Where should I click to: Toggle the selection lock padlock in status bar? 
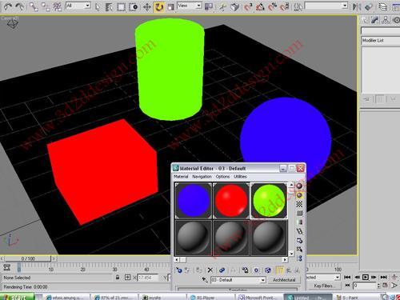pos(118,278)
